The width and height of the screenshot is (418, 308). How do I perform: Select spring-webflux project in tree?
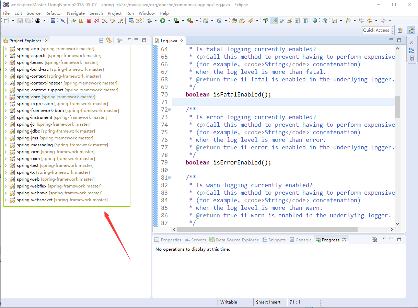point(56,186)
